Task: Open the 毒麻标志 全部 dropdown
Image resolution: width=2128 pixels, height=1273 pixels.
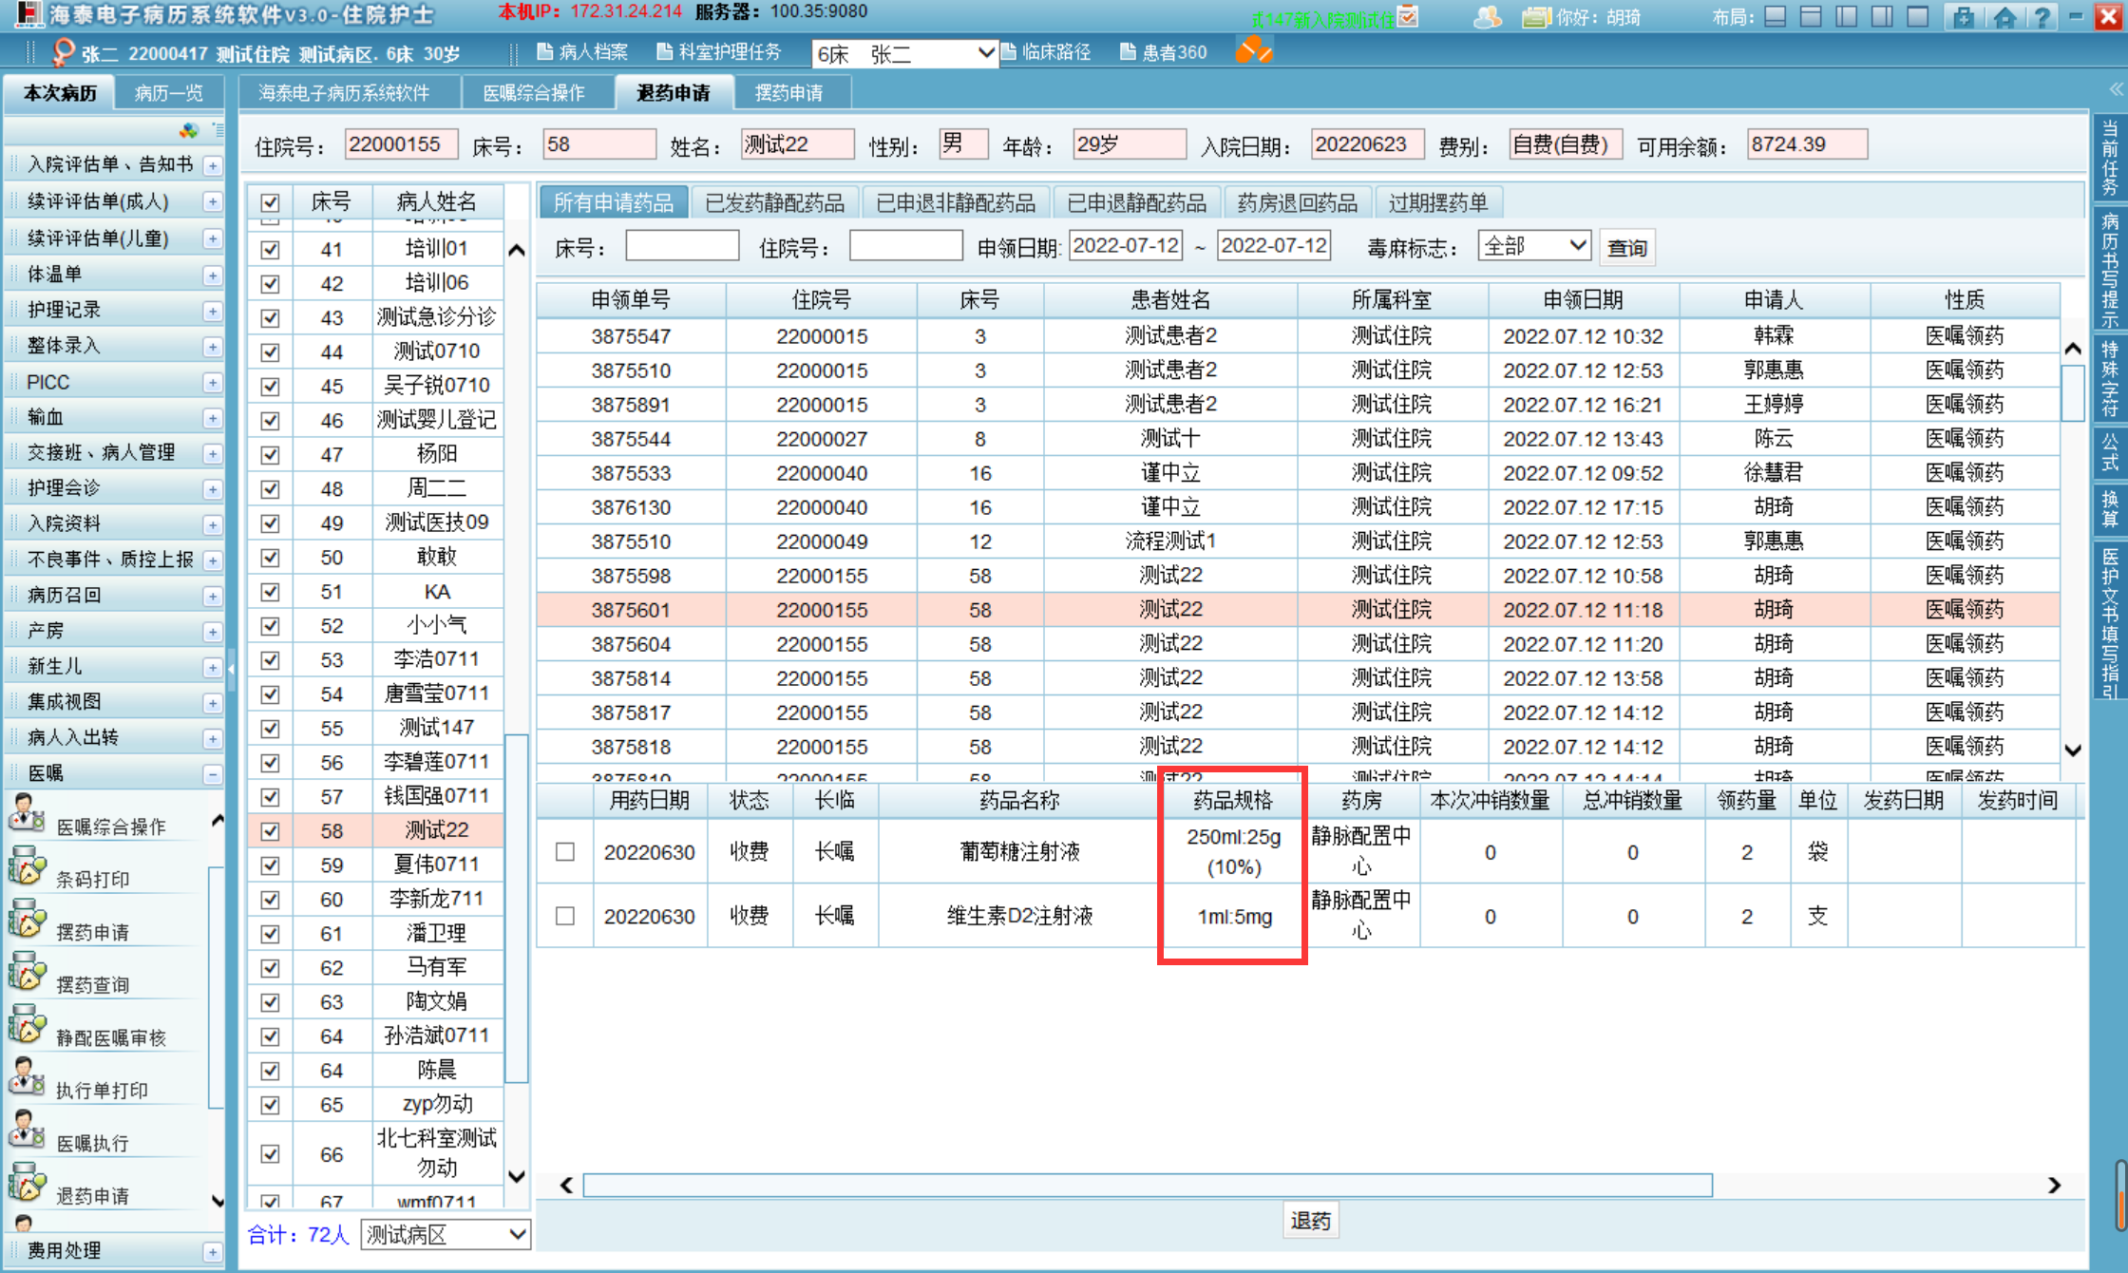Action: pyautogui.click(x=1533, y=246)
